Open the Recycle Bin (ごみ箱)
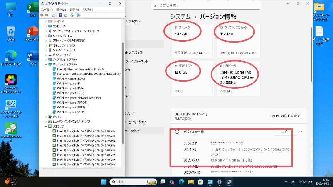Viewport: 333px width, 187px height. pyautogui.click(x=11, y=31)
